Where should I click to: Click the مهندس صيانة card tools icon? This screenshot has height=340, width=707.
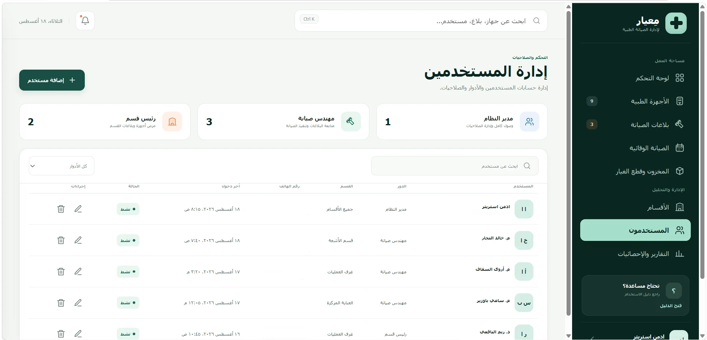[x=351, y=122]
